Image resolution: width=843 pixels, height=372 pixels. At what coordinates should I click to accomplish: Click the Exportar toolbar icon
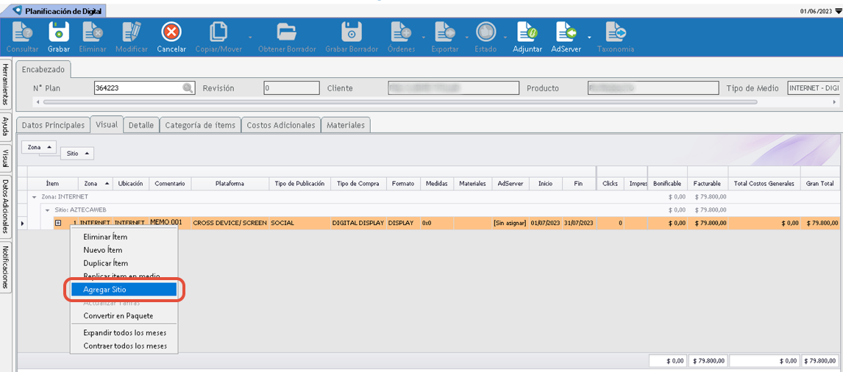point(444,33)
